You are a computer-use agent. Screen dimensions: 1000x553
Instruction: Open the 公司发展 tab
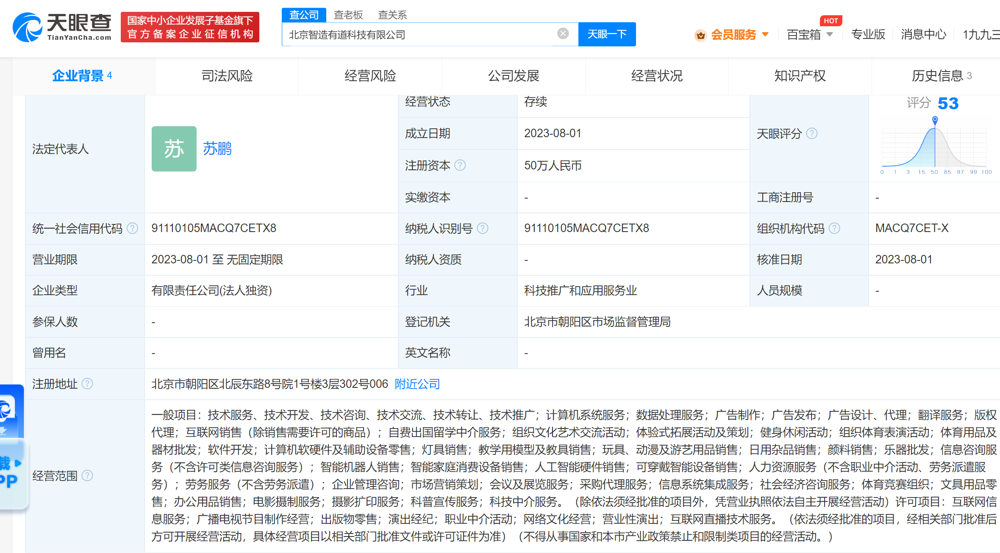click(513, 76)
